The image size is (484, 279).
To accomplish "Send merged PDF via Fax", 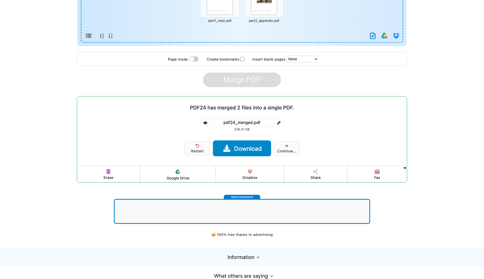I will click(x=377, y=174).
